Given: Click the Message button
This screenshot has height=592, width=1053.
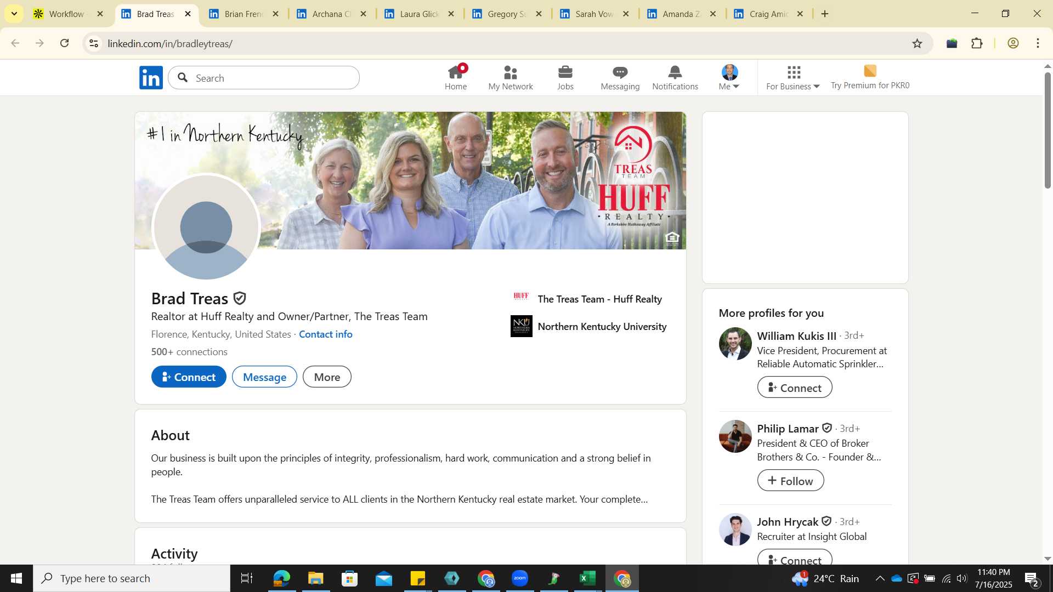Looking at the screenshot, I should point(264,377).
